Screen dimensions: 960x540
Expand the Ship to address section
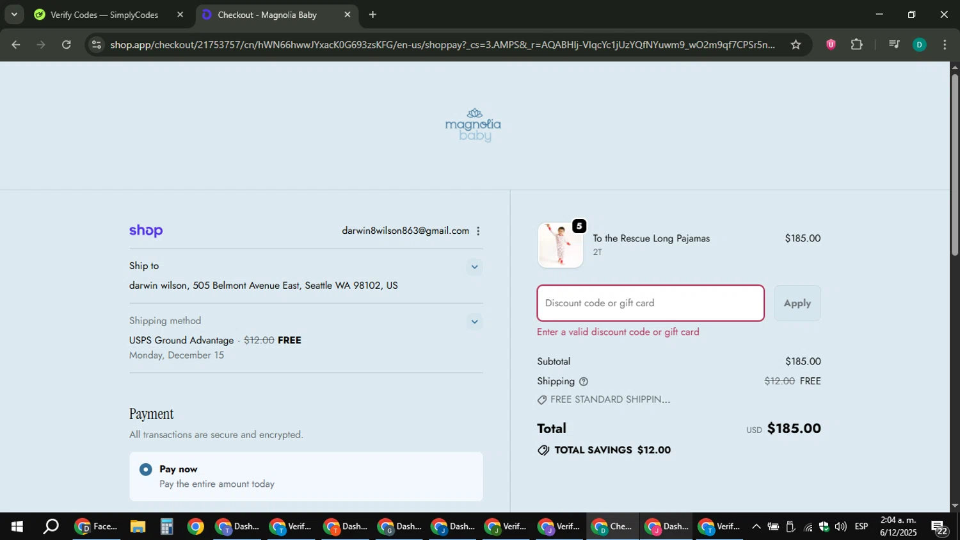(474, 267)
